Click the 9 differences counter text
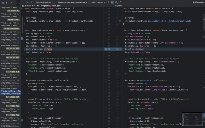The width and height of the screenshot is (205, 128). 198,2
